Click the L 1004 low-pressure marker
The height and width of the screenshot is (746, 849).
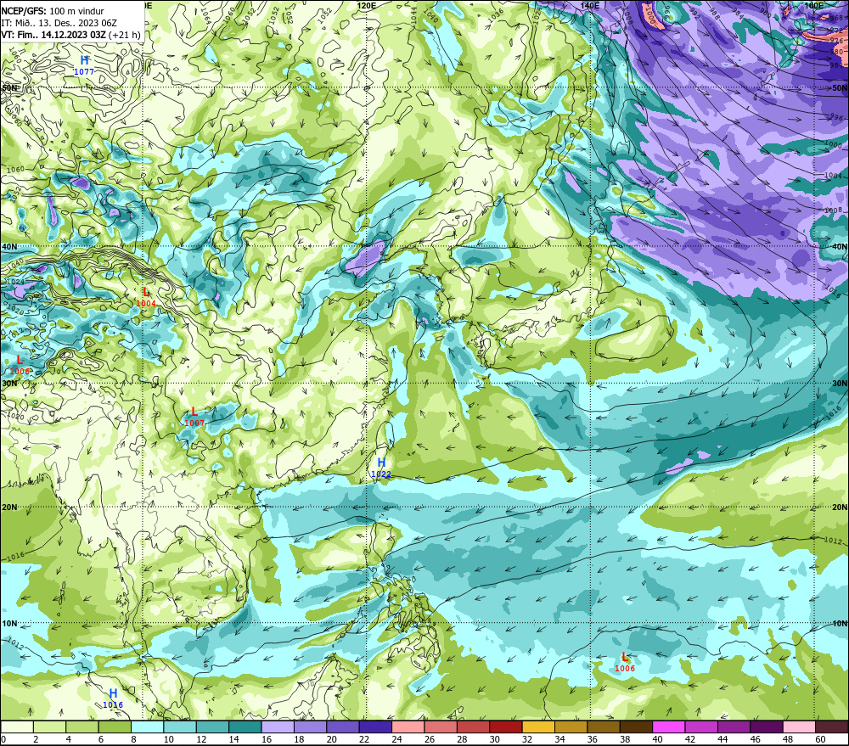[146, 297]
